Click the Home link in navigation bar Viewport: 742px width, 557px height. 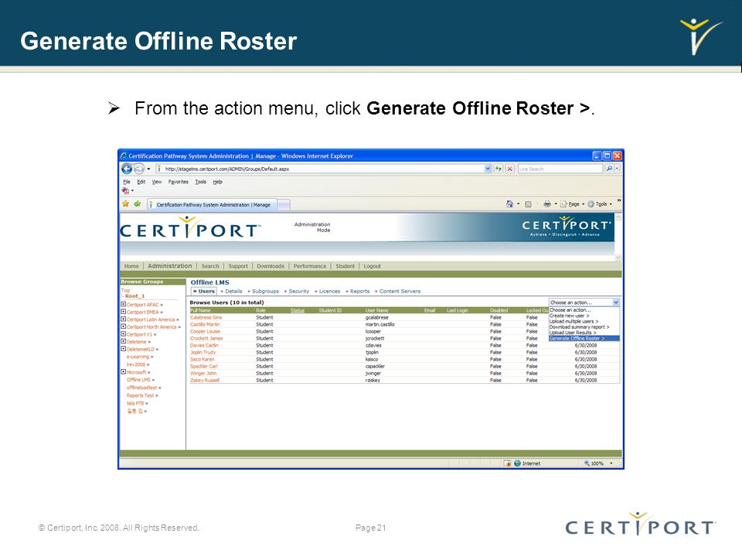tap(131, 266)
